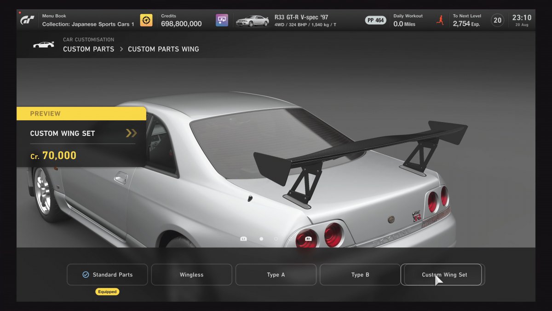Choose the Type B wing
552x311 pixels.
360,275
